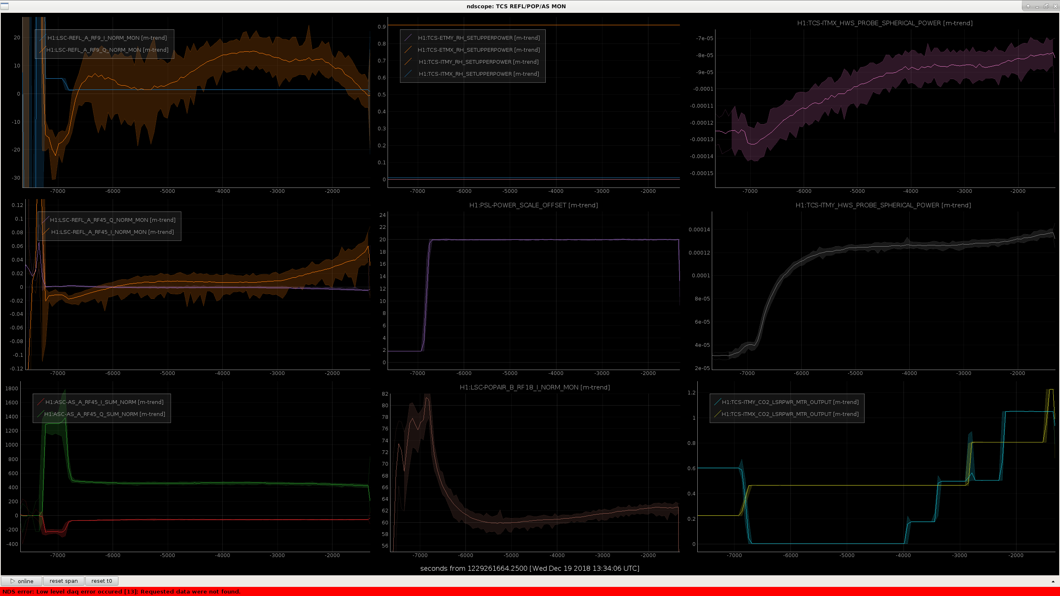Click the reset span button
This screenshot has height=596, width=1060.
[x=64, y=581]
